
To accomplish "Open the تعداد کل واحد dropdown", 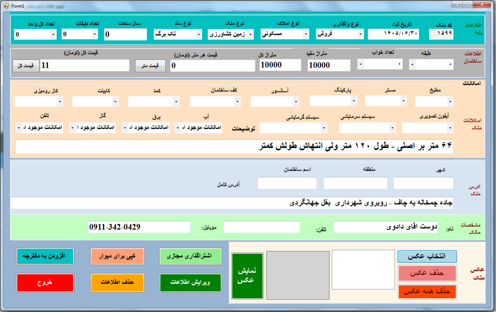I will tap(53, 34).
